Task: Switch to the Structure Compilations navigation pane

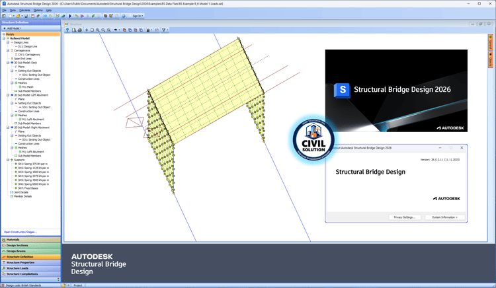Action: [30, 273]
